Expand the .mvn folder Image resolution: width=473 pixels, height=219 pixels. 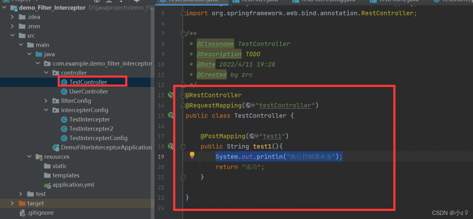tap(13, 26)
